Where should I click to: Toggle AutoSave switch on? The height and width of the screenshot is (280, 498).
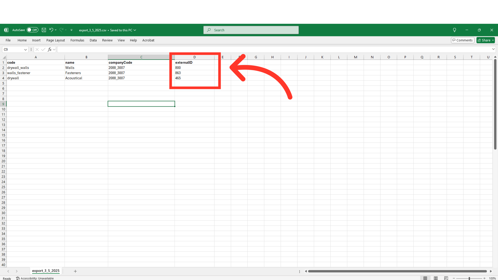(32, 30)
